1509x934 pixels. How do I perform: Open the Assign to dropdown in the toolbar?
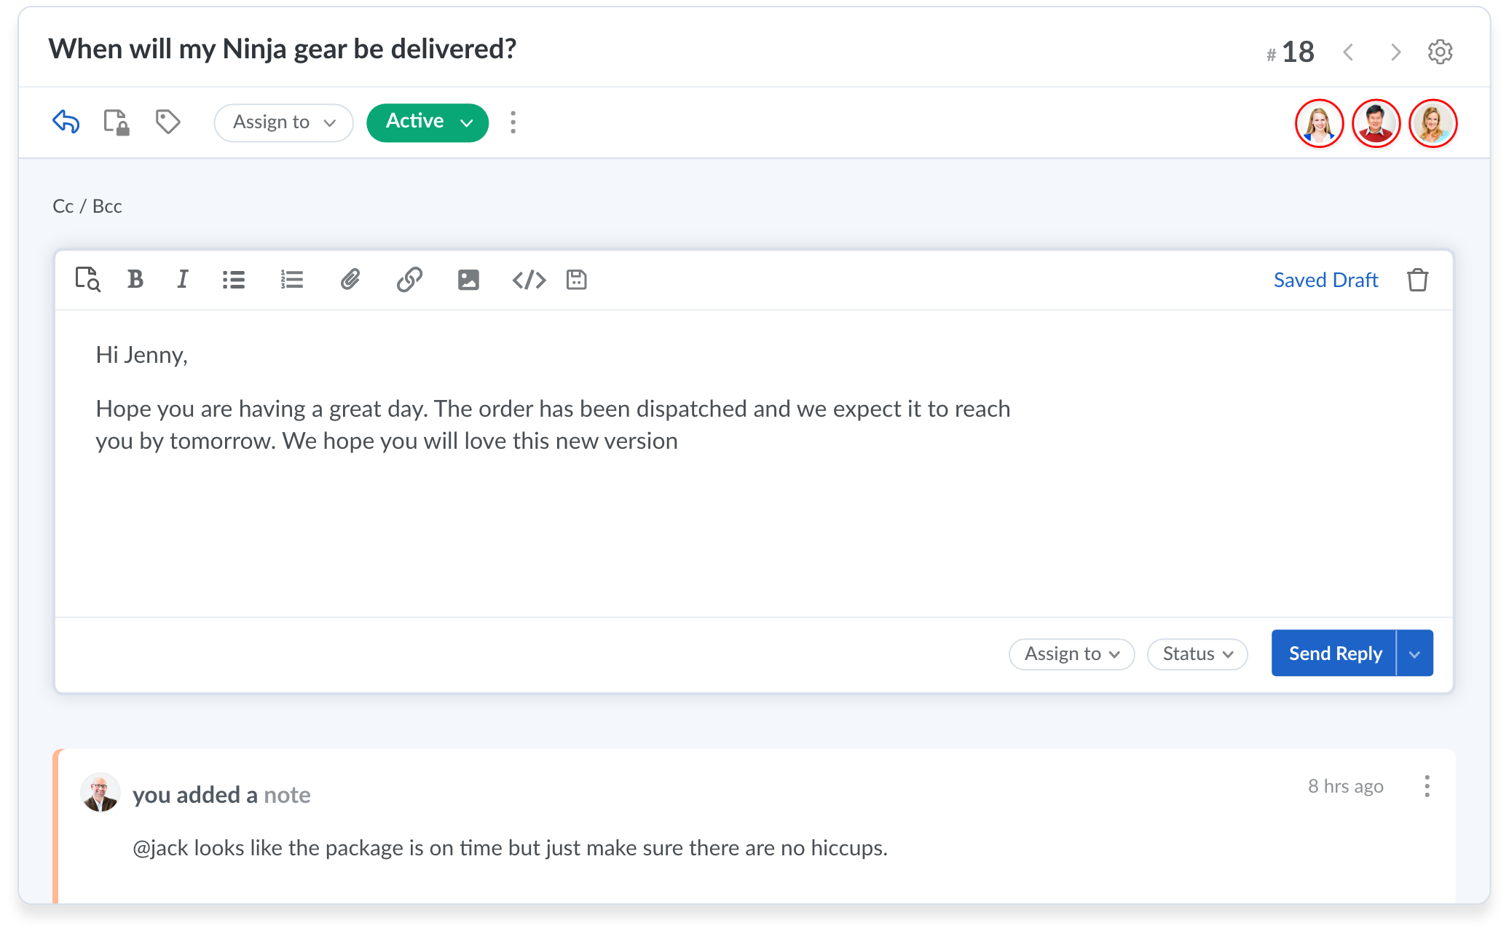(283, 122)
